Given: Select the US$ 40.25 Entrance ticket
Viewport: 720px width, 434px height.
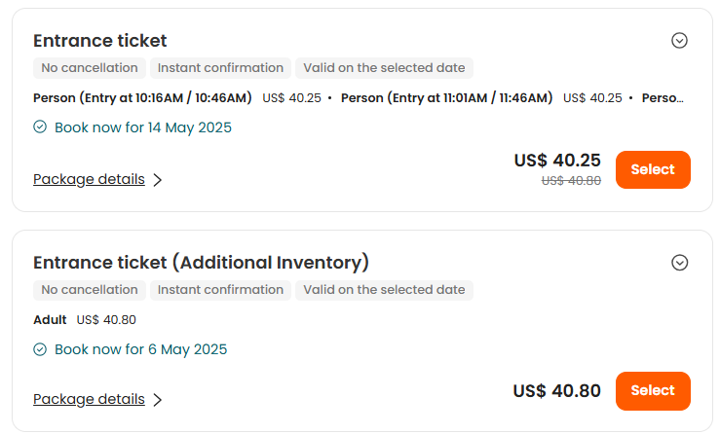Looking at the screenshot, I should point(653,169).
